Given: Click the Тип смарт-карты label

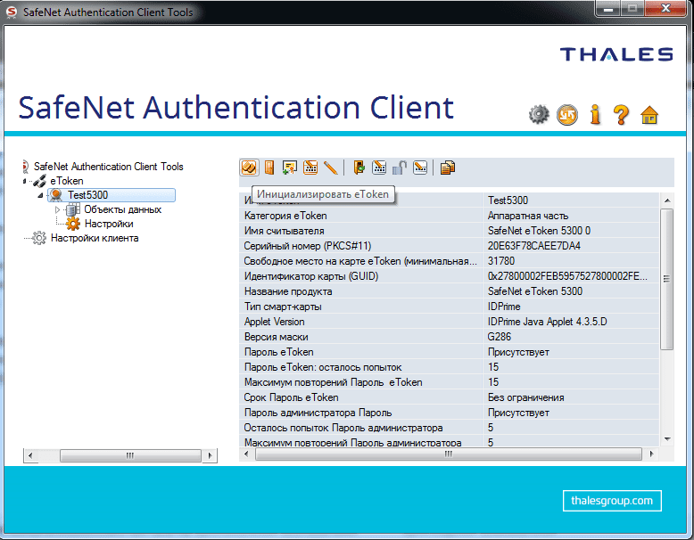Looking at the screenshot, I should (x=283, y=307).
